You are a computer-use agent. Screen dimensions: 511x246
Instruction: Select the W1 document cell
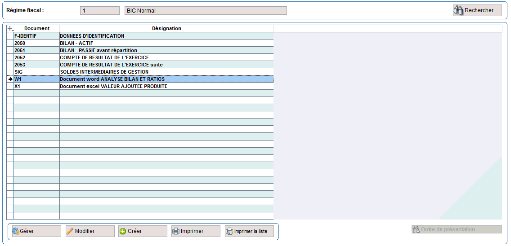pos(36,79)
